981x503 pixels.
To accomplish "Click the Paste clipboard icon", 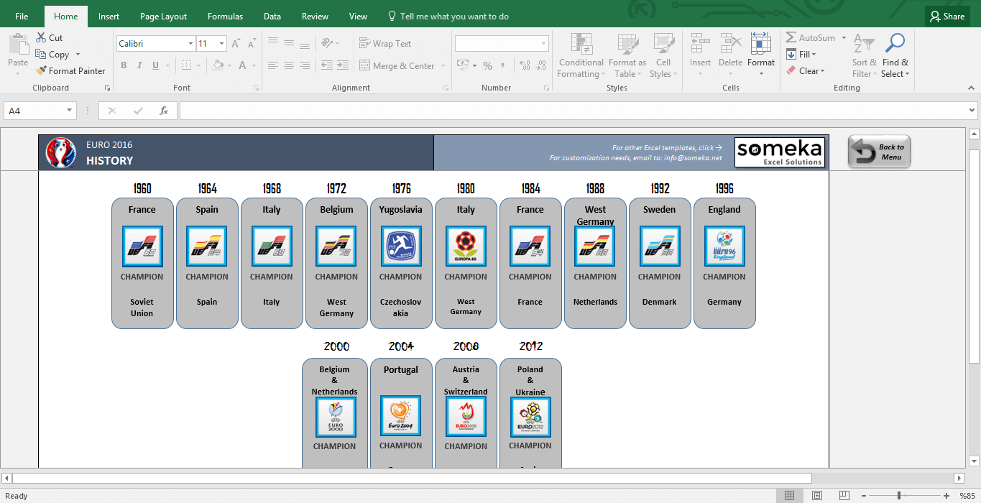I will [x=18, y=45].
